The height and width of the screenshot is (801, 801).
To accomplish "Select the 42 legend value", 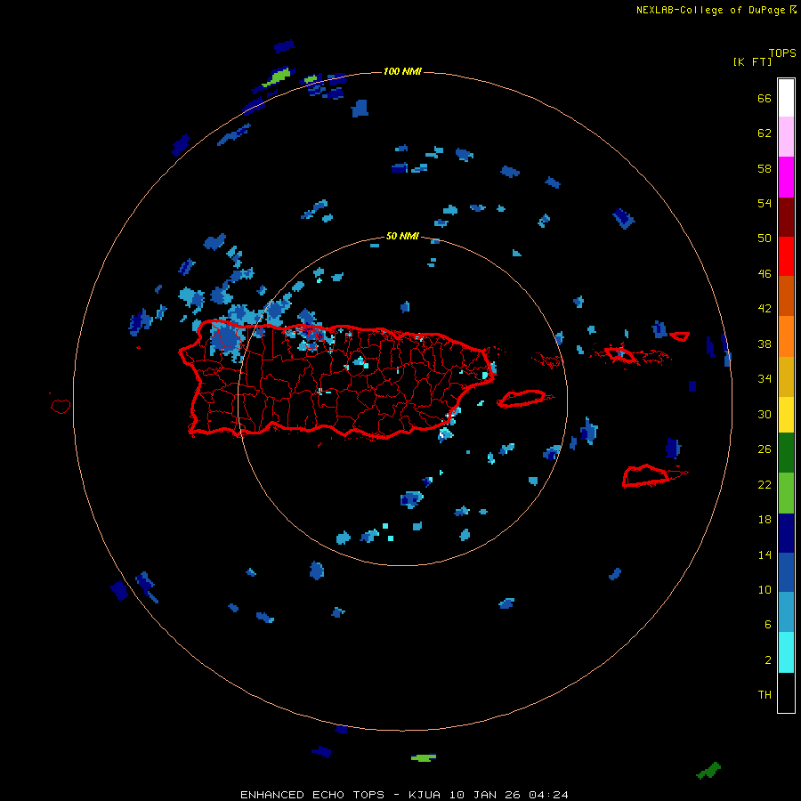I will [765, 308].
